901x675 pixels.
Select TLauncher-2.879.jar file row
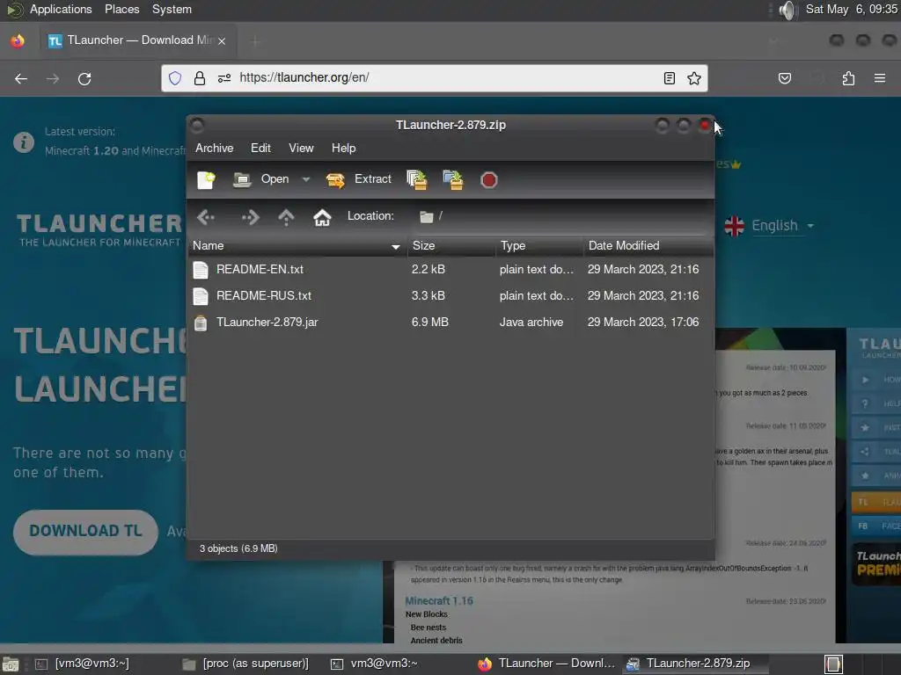450,322
